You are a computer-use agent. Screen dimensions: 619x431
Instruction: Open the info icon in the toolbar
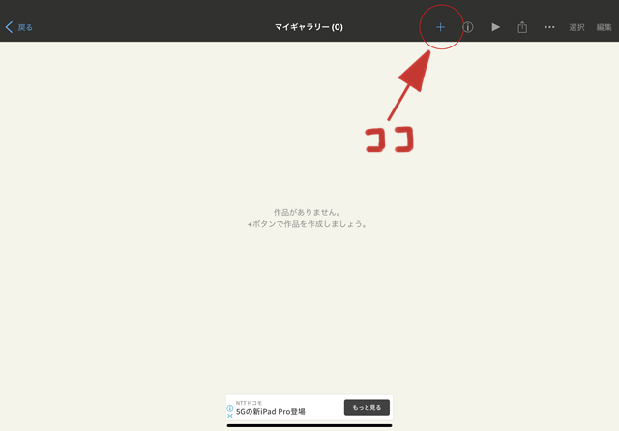(468, 27)
